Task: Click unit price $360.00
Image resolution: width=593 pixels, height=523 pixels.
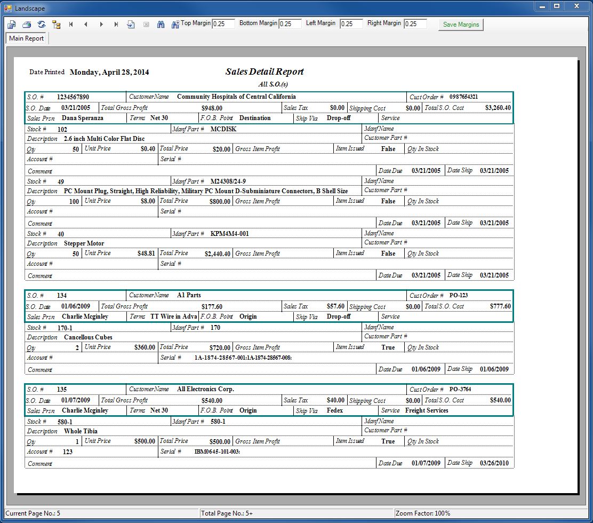Action: 145,347
